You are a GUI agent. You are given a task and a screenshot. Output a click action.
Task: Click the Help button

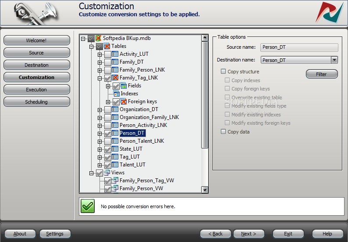(x=327, y=234)
